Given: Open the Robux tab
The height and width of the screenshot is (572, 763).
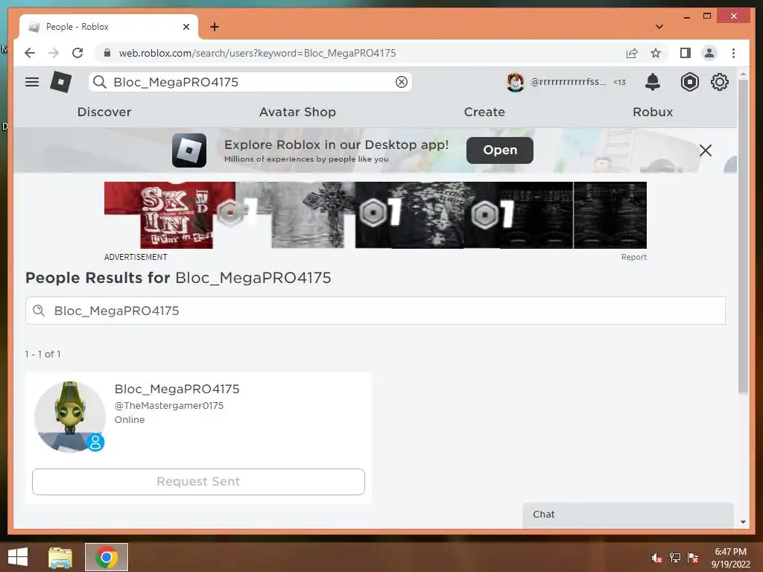Looking at the screenshot, I should [653, 112].
